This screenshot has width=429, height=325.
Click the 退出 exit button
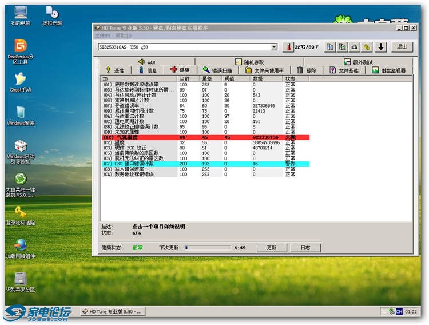pos(402,47)
